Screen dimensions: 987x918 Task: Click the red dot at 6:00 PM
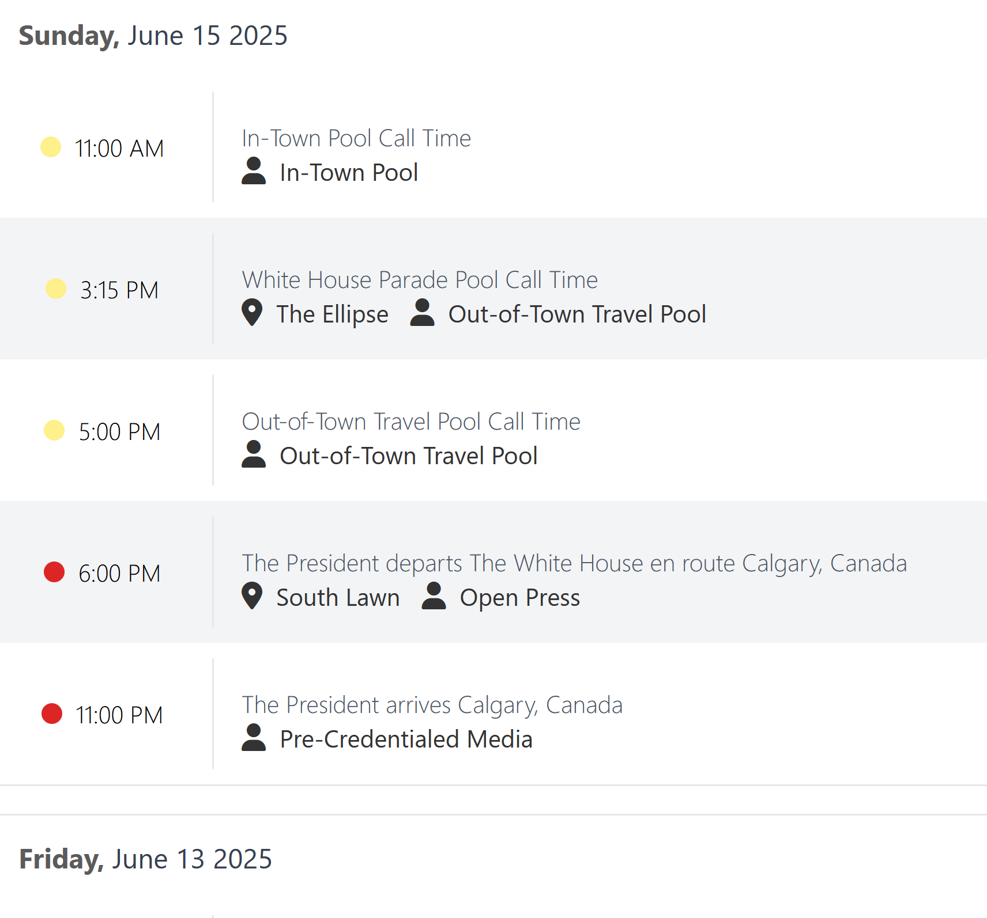click(x=54, y=572)
